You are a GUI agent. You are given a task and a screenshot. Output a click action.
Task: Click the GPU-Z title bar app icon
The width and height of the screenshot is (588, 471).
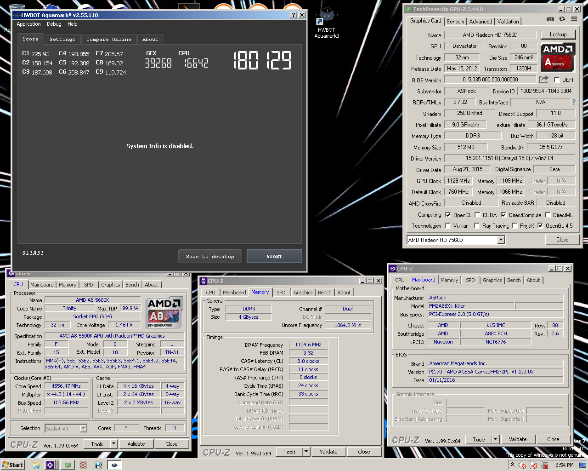coord(409,9)
